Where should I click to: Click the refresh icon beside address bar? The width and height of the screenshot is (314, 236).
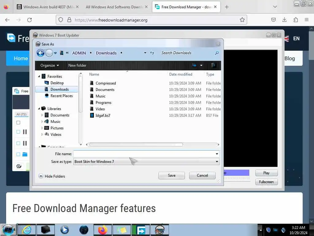(x=152, y=53)
